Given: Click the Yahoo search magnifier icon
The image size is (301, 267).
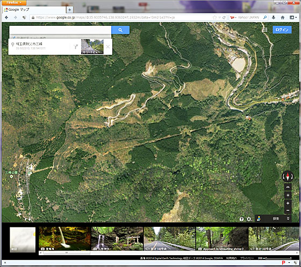Looking at the screenshot, I should 265,18.
